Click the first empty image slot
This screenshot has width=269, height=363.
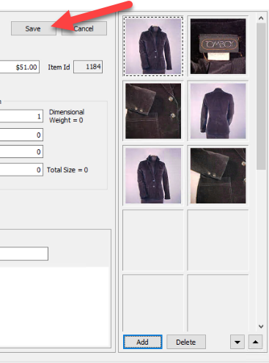point(153,240)
